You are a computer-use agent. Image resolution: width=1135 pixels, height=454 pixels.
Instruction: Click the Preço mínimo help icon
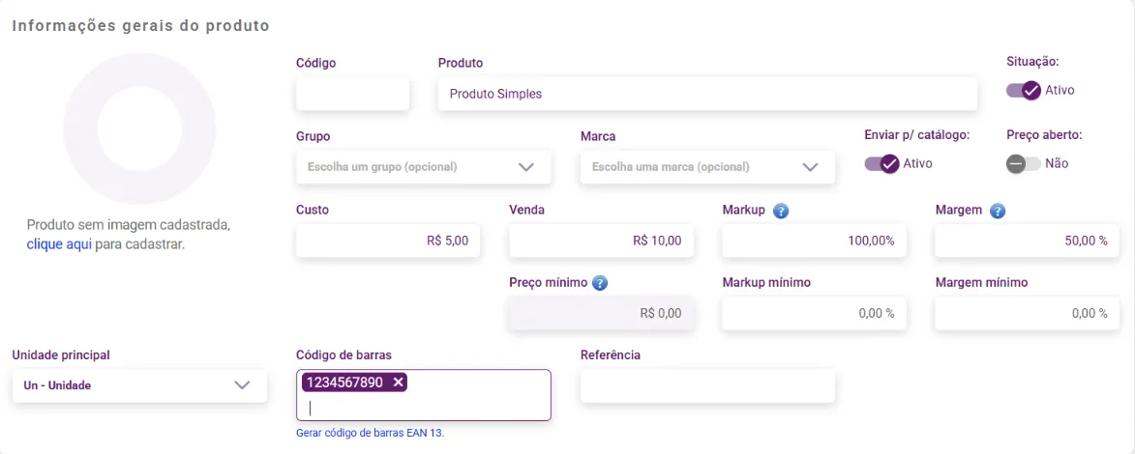point(599,283)
